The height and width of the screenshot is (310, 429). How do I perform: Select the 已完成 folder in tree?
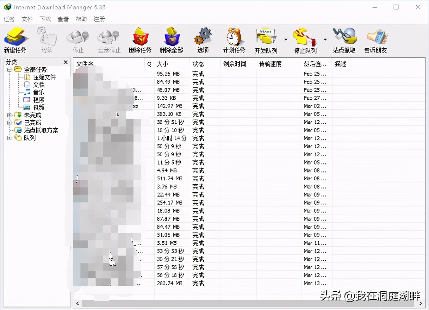coord(33,123)
